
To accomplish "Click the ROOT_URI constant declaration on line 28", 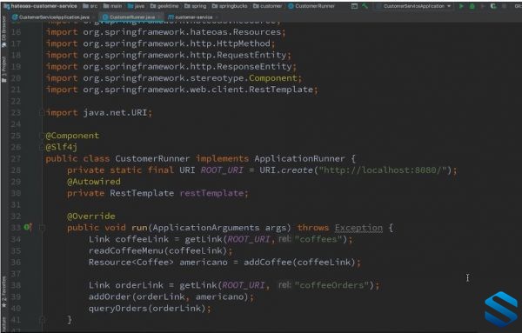I will click(x=222, y=170).
